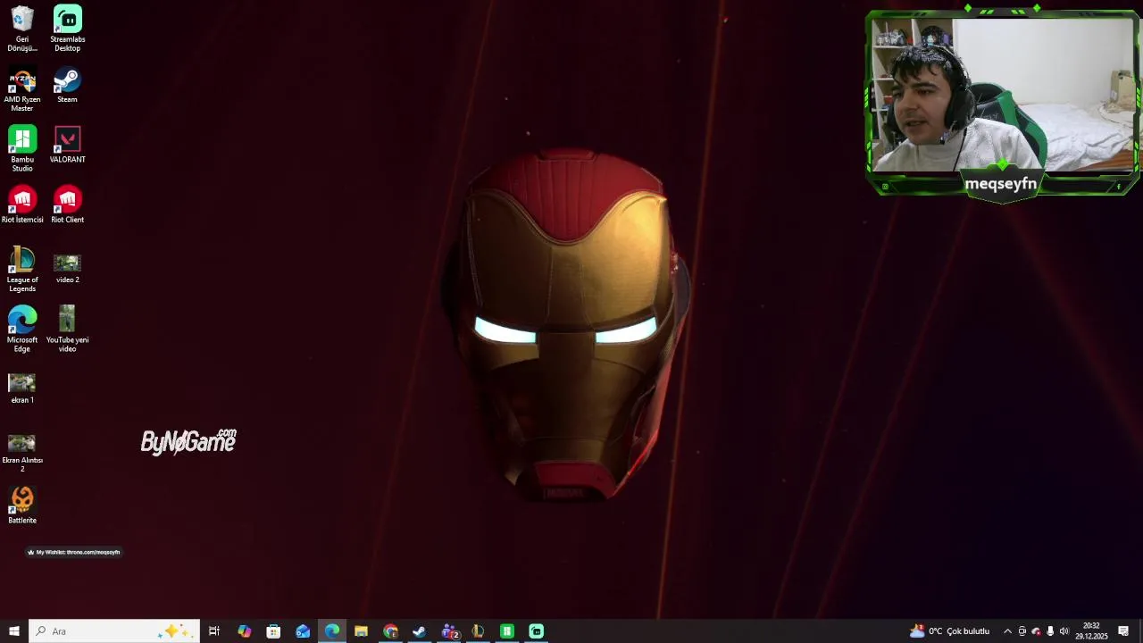Select the Geri Dönüşüm recycle bin icon
This screenshot has width=1143, height=643.
(22, 28)
